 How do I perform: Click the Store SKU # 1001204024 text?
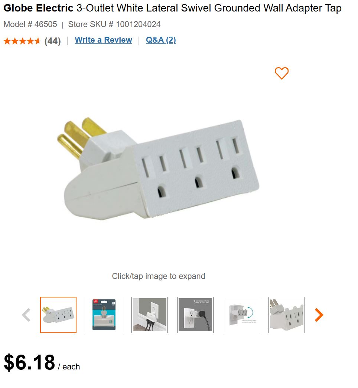point(114,24)
